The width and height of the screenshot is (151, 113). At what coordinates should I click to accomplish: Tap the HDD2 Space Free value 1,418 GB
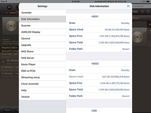(x=115, y=83)
